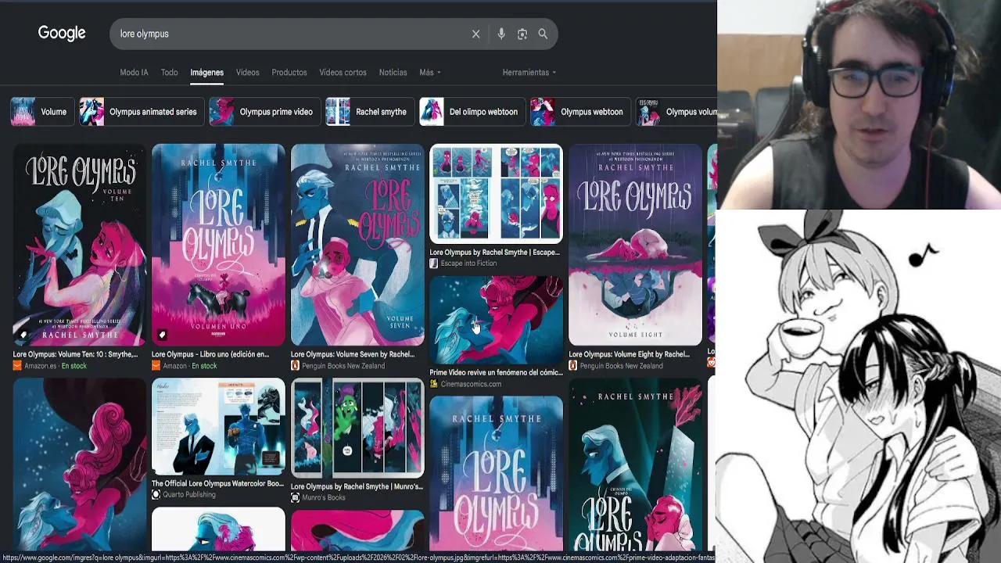Switch to the Modo IA tab
Screen dimensions: 1001x563
pyautogui.click(x=134, y=73)
